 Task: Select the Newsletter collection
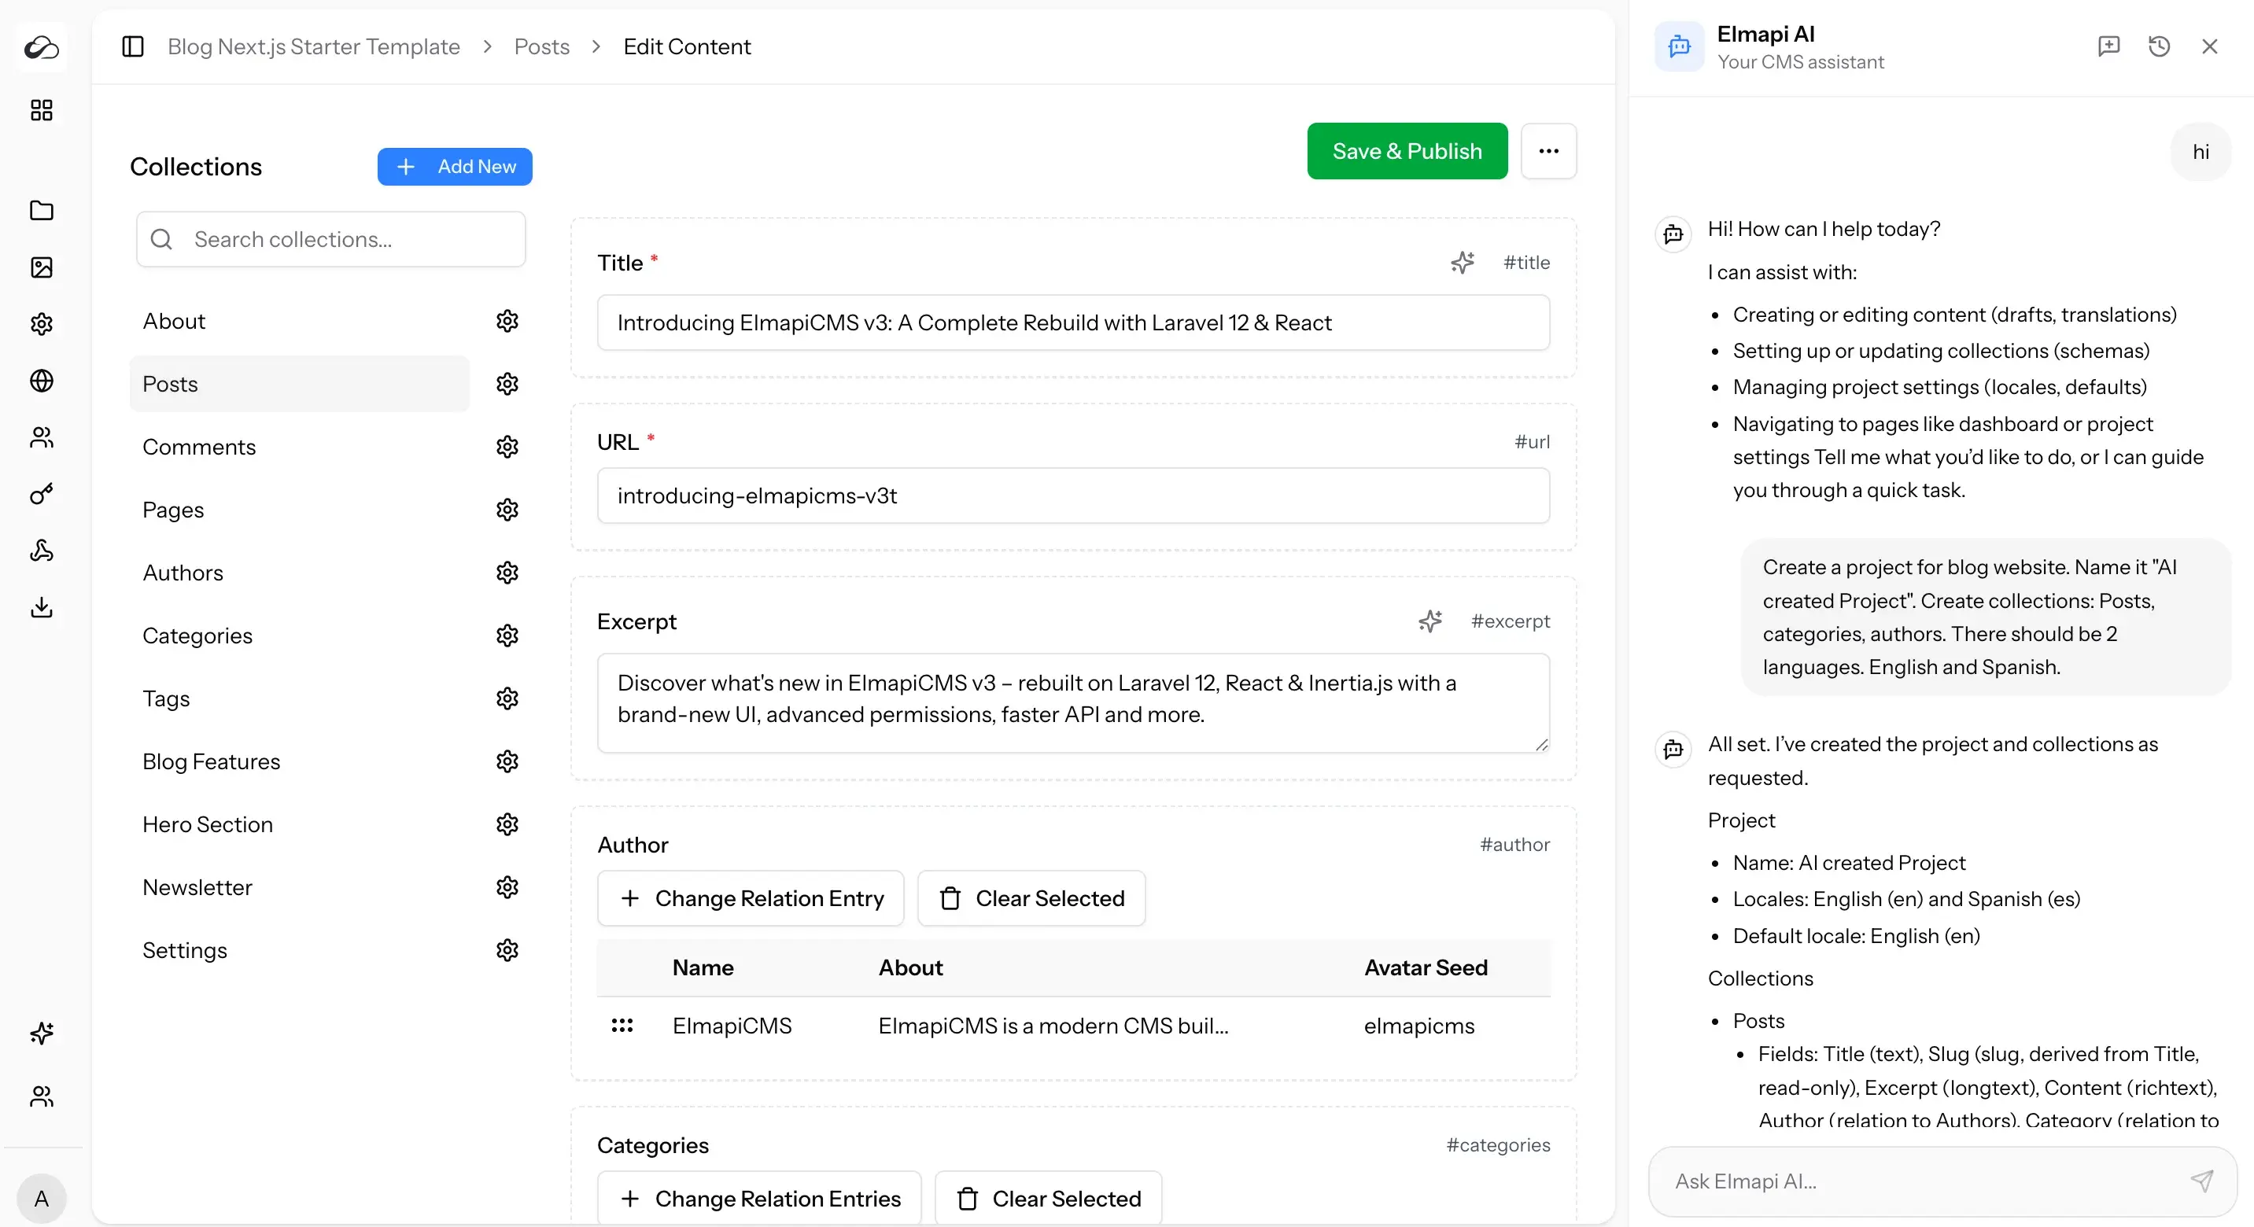[x=299, y=888]
